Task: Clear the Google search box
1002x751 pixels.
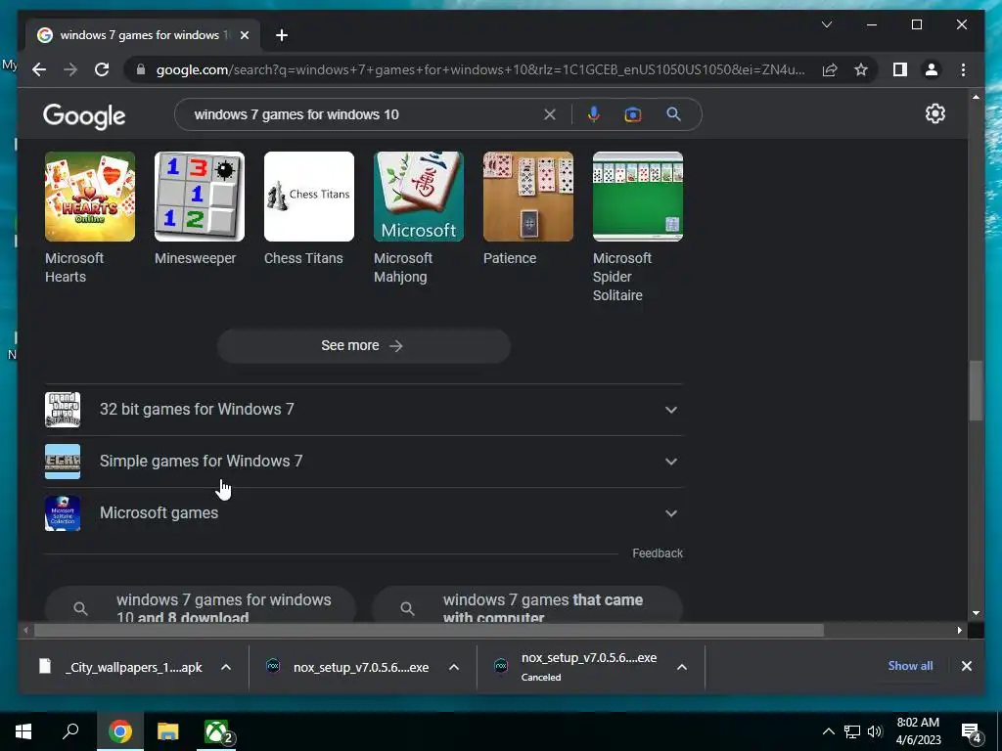Action: pyautogui.click(x=550, y=114)
